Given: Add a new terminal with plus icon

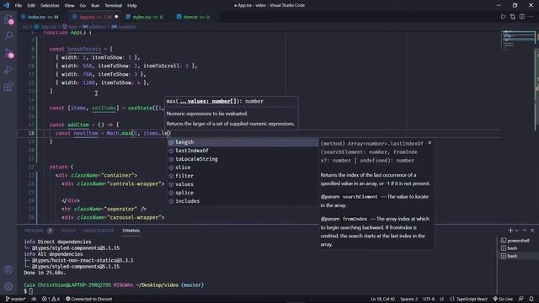Looking at the screenshot, I should pyautogui.click(x=510, y=231).
